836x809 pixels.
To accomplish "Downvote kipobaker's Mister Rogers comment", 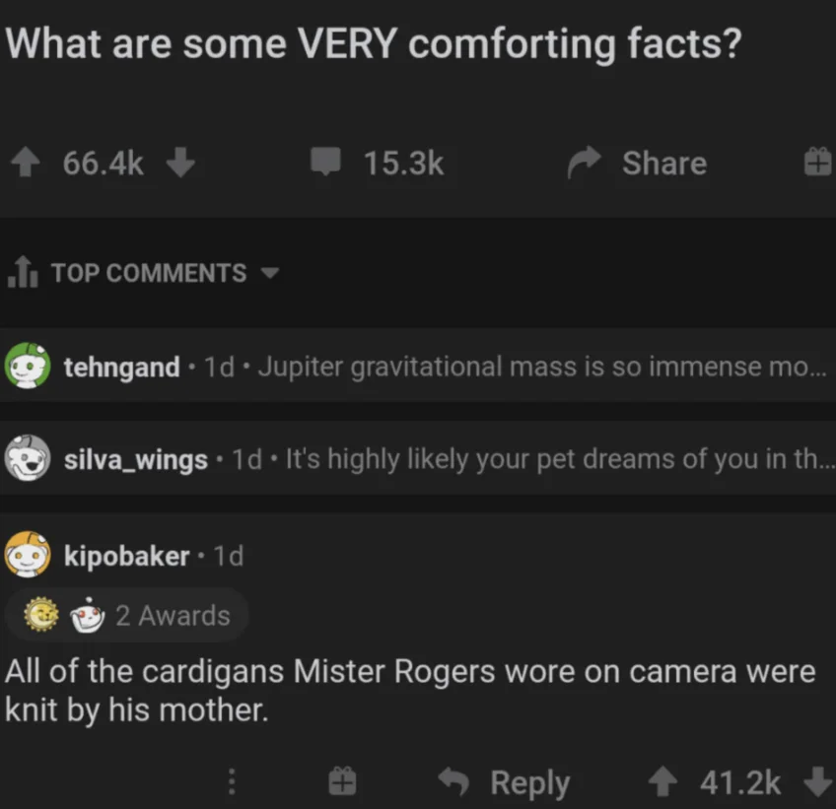I will [817, 782].
